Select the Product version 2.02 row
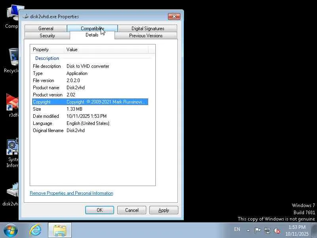 (x=90, y=95)
